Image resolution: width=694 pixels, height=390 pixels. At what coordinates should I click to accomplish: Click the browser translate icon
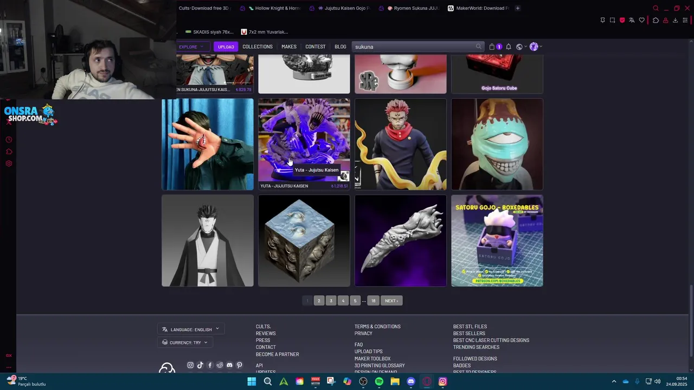tap(632, 20)
